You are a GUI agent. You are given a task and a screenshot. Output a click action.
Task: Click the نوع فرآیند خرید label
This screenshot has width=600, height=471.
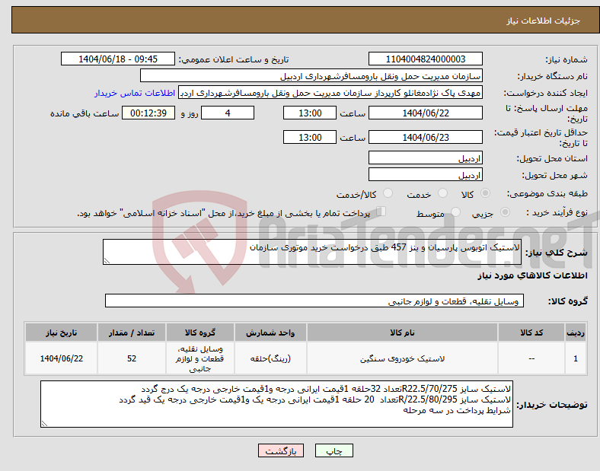click(557, 212)
